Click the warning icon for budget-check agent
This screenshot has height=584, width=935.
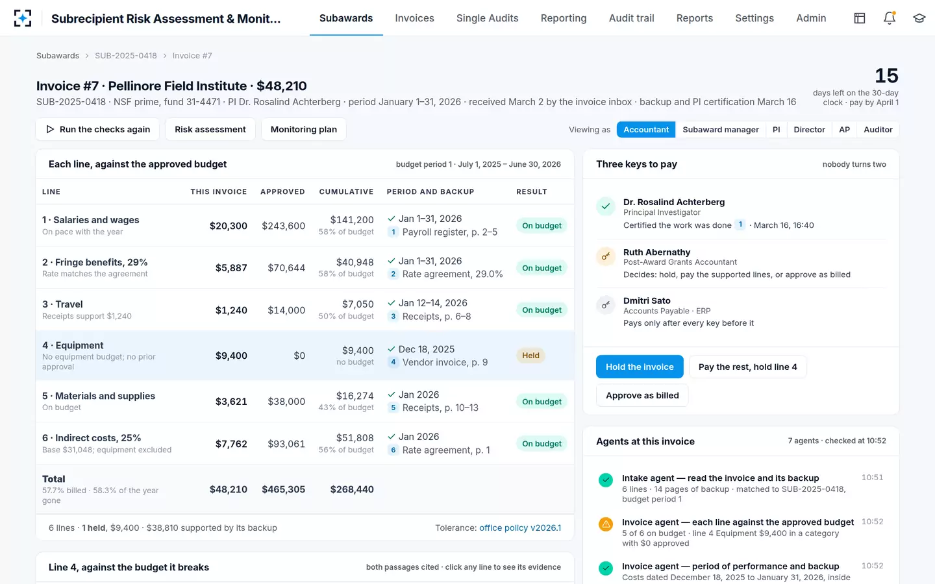pyautogui.click(x=606, y=524)
